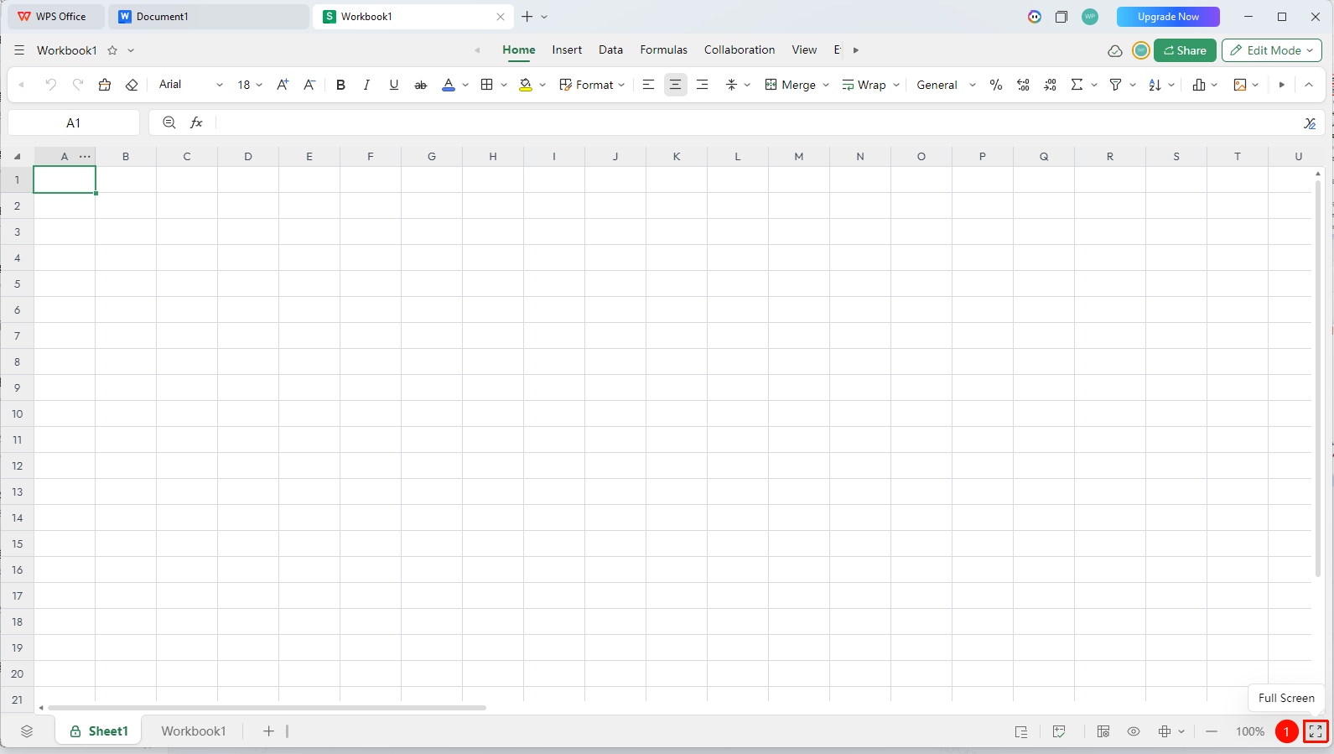This screenshot has width=1334, height=754.
Task: Click the Sort A-Z icon
Action: 1155,85
